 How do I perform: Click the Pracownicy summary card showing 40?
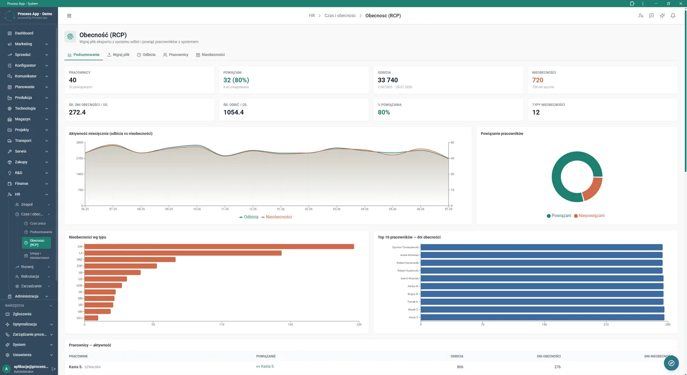point(139,80)
